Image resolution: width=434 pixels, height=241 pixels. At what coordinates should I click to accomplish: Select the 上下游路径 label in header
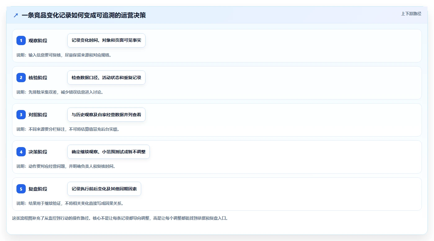[x=411, y=14]
